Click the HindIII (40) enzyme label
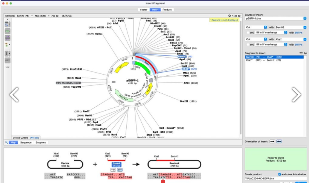 pos(158,24)
